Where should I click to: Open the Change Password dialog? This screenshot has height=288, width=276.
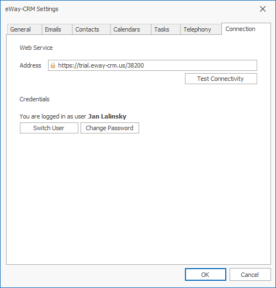tap(110, 128)
